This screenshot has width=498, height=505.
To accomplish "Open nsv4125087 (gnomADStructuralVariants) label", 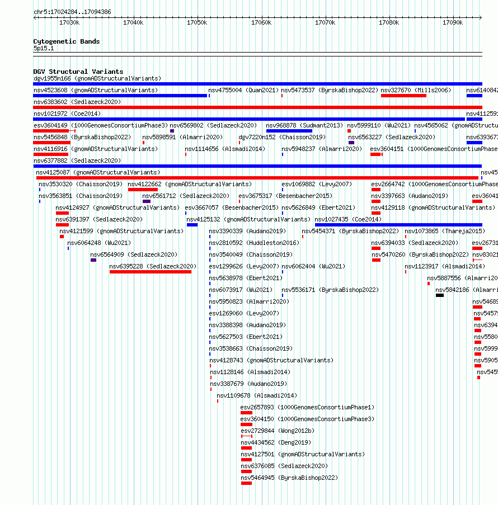I will [98, 173].
